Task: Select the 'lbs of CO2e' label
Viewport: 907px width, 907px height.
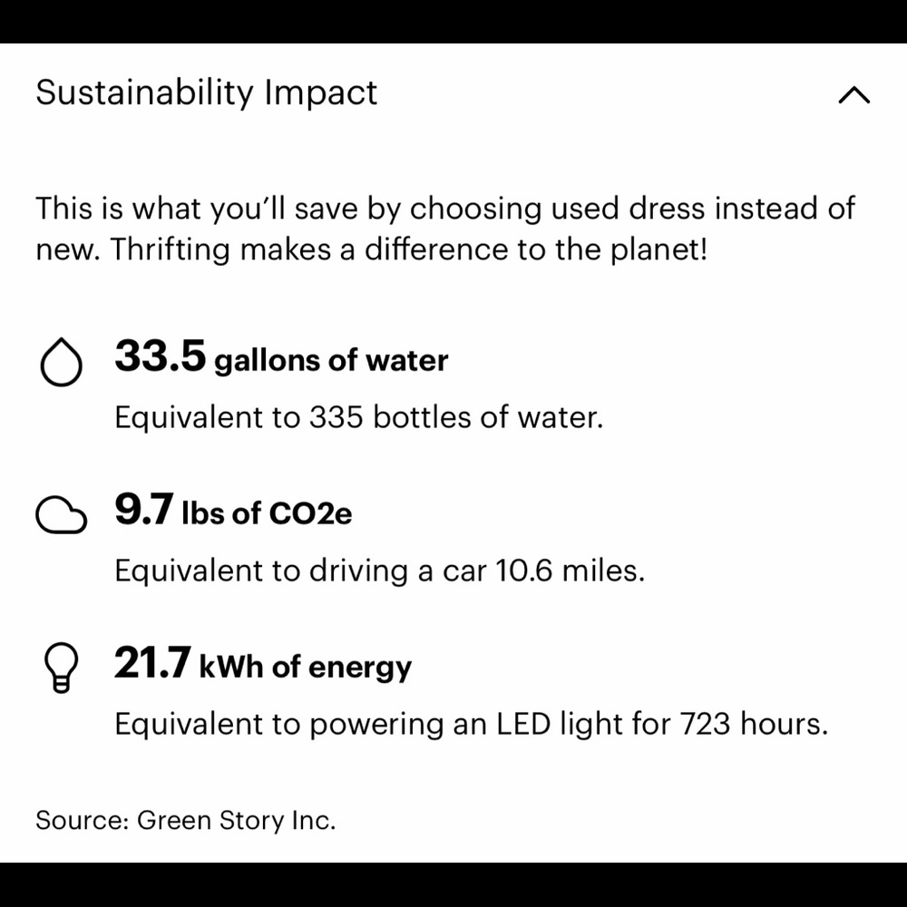Action: coord(267,513)
